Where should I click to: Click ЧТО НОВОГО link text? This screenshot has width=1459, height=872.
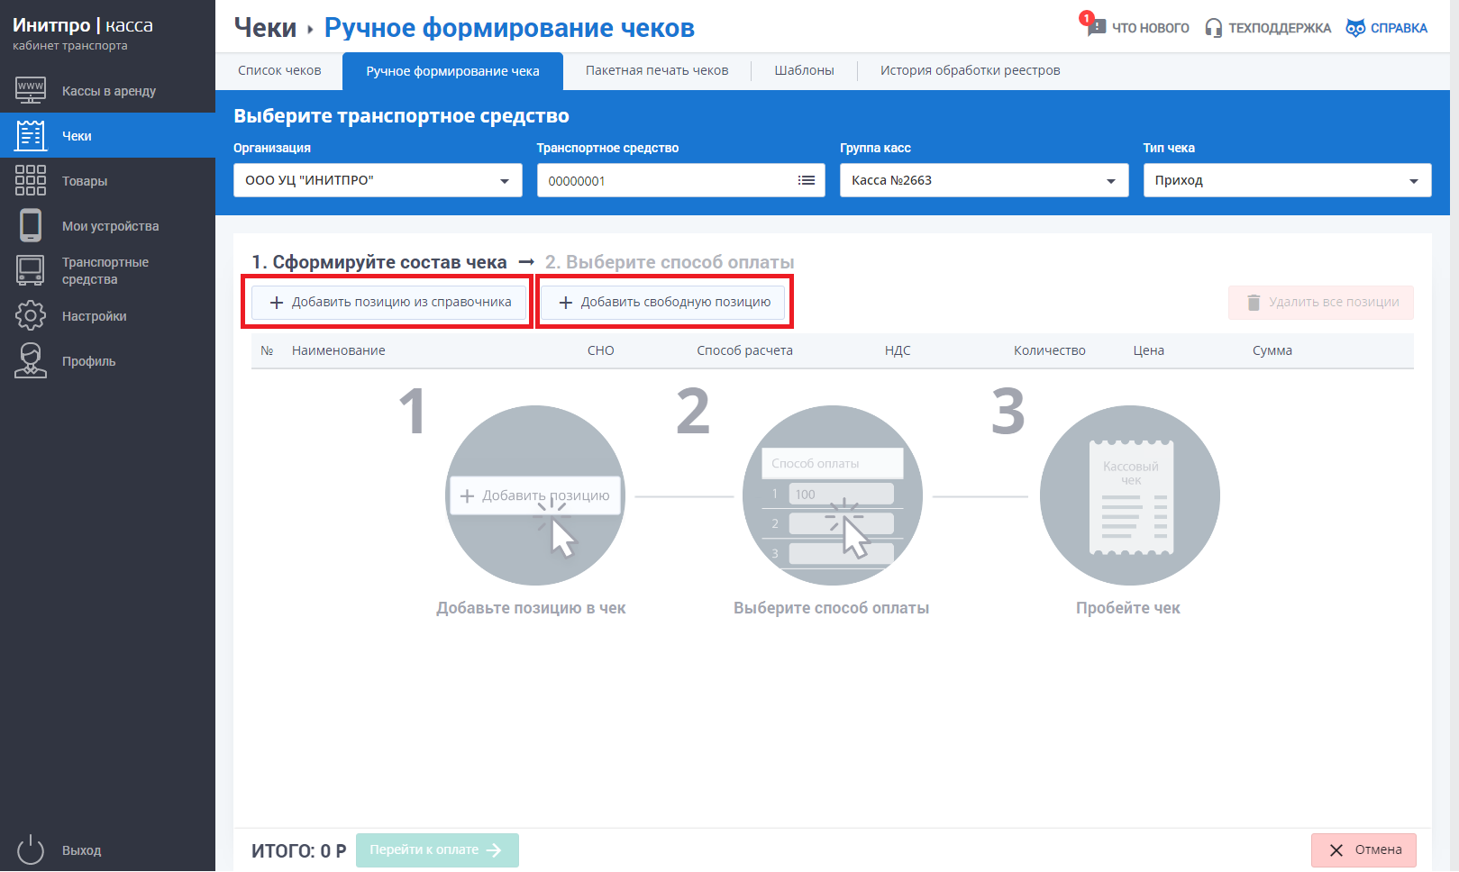point(1150,28)
